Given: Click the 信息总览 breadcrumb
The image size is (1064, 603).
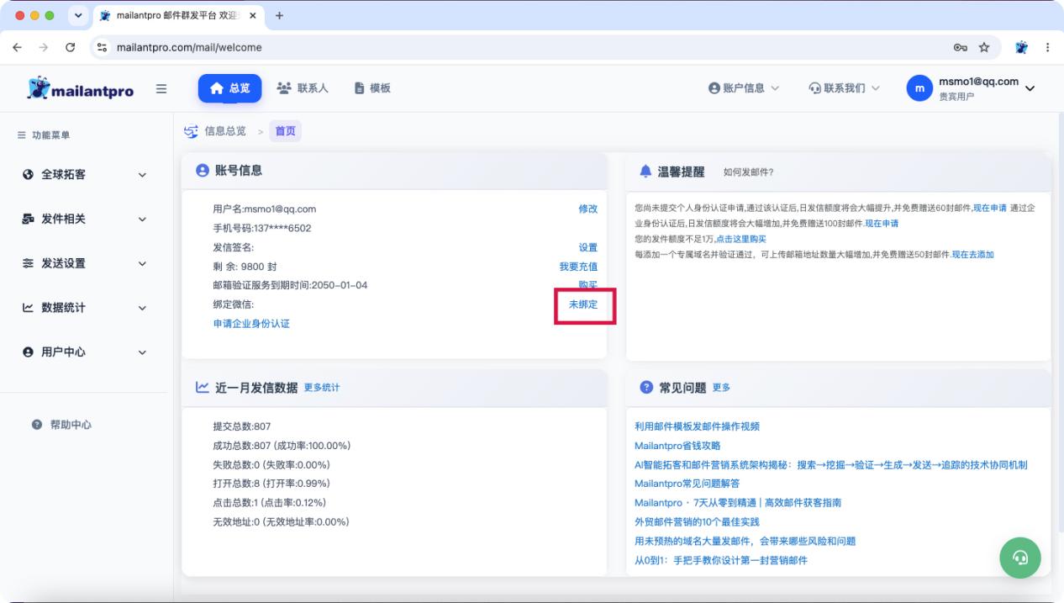Looking at the screenshot, I should [x=225, y=131].
